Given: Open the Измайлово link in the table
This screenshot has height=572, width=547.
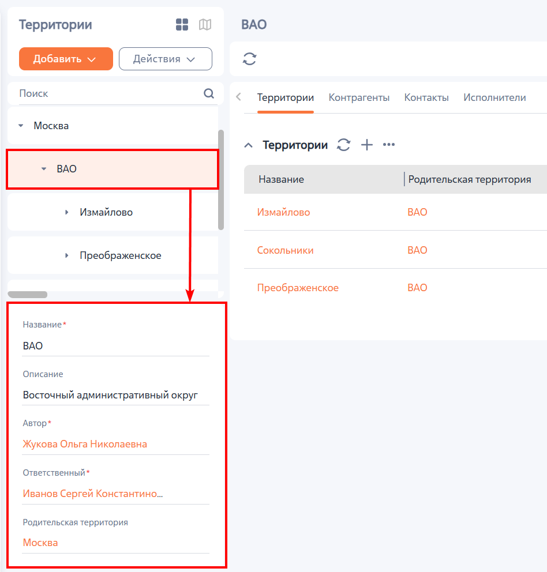Looking at the screenshot, I should point(283,212).
